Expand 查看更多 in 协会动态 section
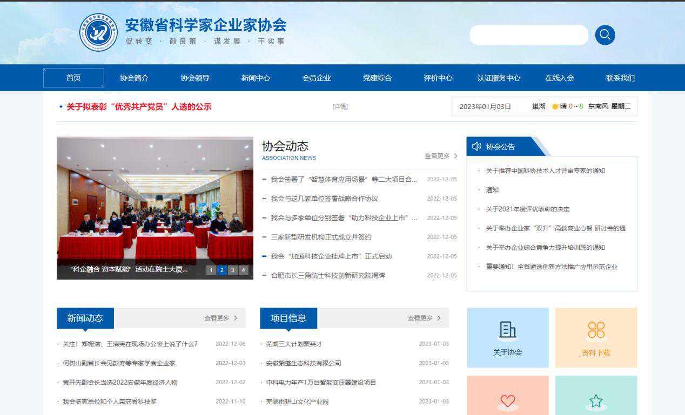This screenshot has width=685, height=415. pos(441,156)
